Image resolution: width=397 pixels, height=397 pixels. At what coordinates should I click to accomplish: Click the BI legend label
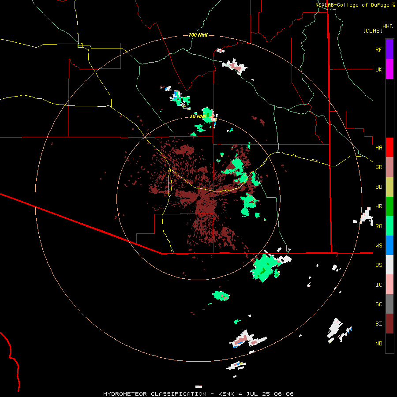point(378,324)
